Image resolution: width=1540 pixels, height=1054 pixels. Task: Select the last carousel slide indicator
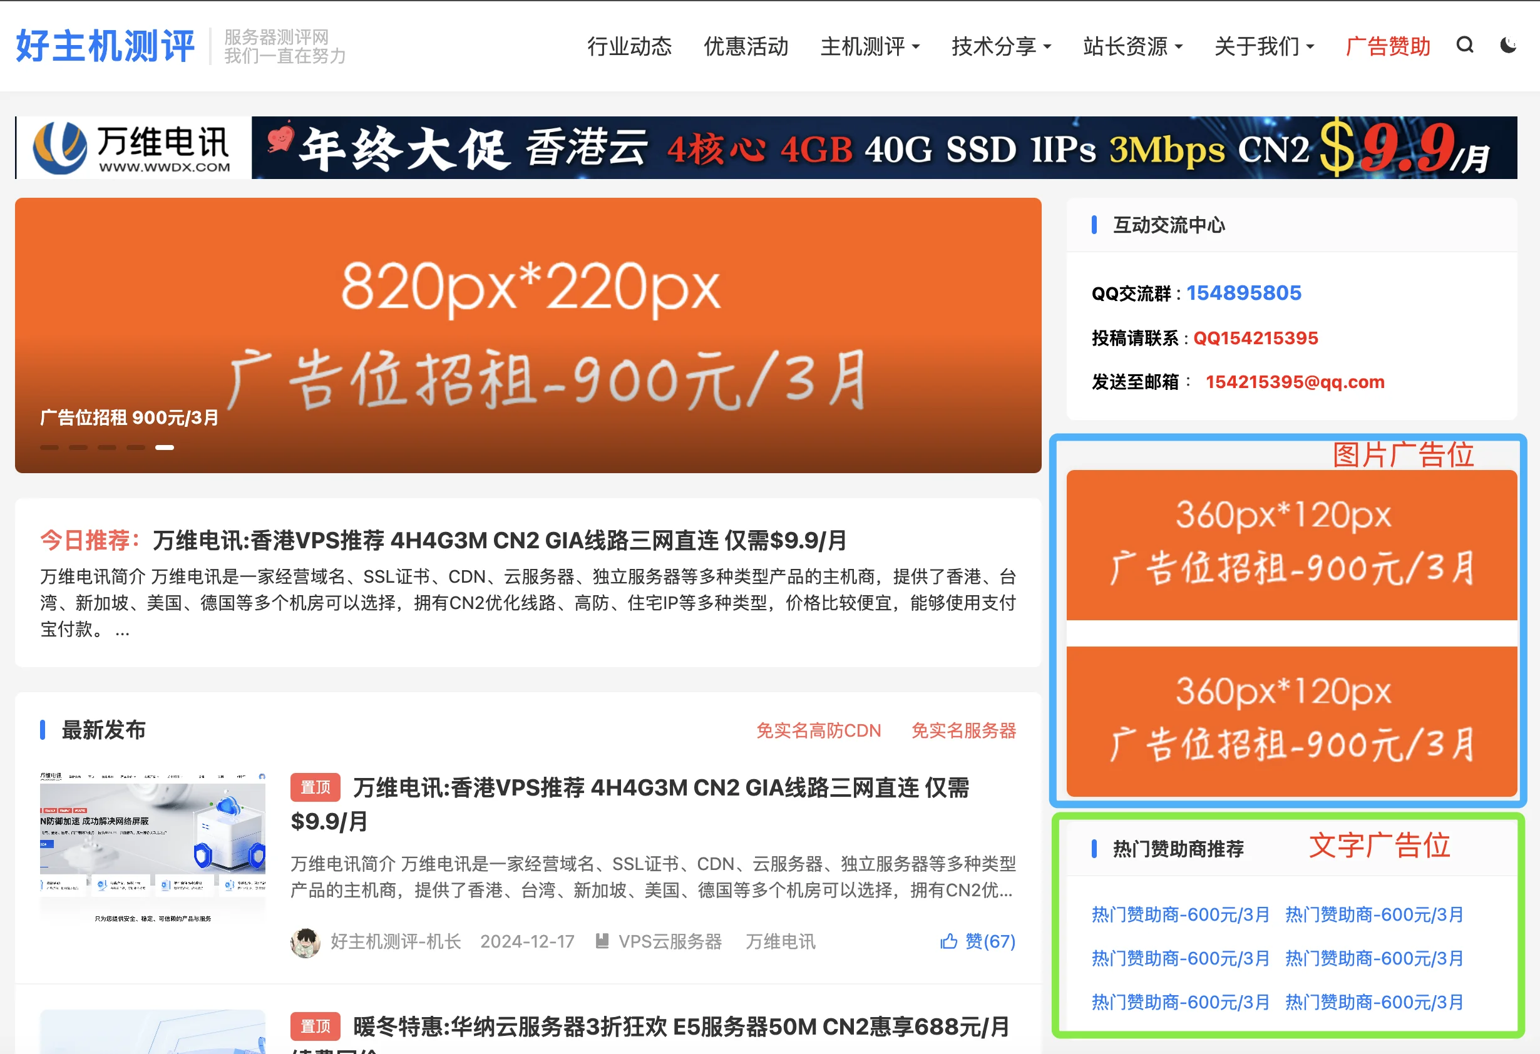point(165,448)
